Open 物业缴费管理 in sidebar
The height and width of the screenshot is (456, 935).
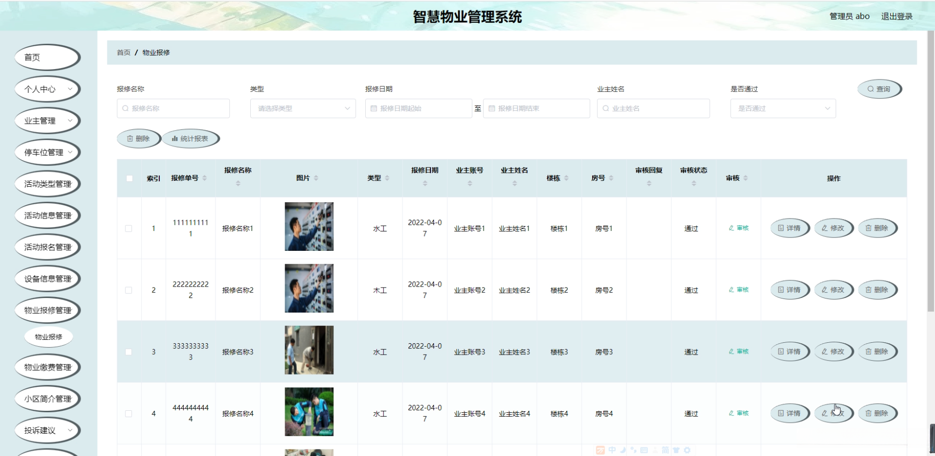point(47,368)
